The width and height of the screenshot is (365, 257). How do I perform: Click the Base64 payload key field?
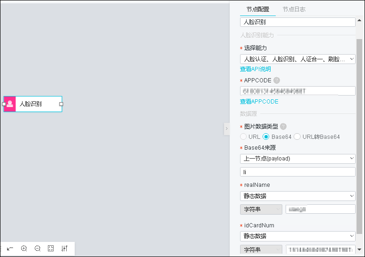point(297,172)
